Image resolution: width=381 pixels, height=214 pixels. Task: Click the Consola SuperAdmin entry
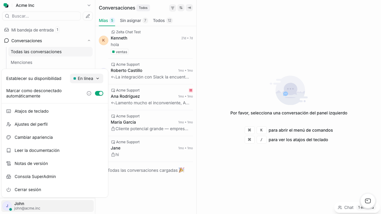click(x=35, y=177)
